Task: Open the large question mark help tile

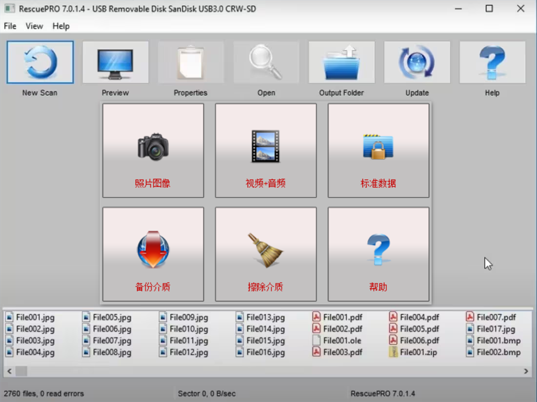Action: (x=378, y=254)
